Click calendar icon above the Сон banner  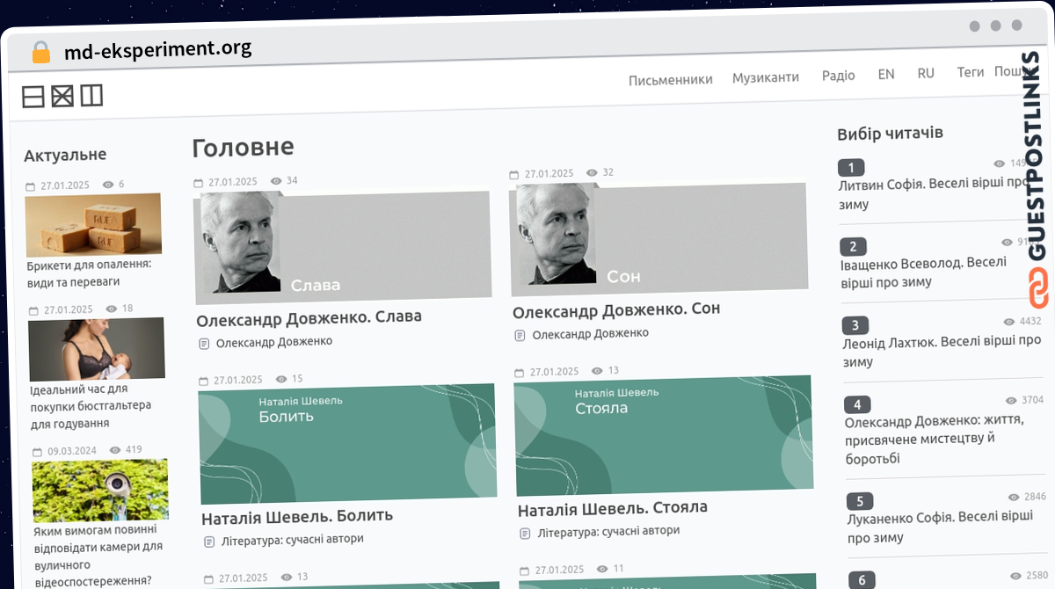[x=515, y=175]
